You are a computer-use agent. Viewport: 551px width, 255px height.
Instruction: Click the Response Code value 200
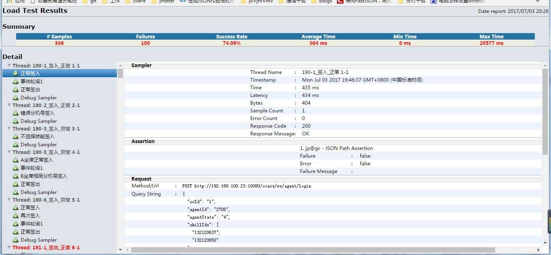point(306,126)
